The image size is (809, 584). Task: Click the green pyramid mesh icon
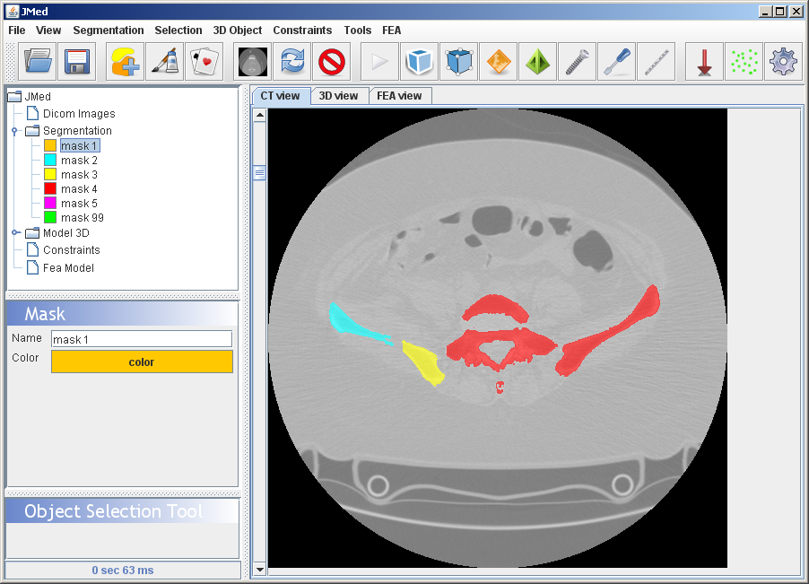pyautogui.click(x=538, y=62)
